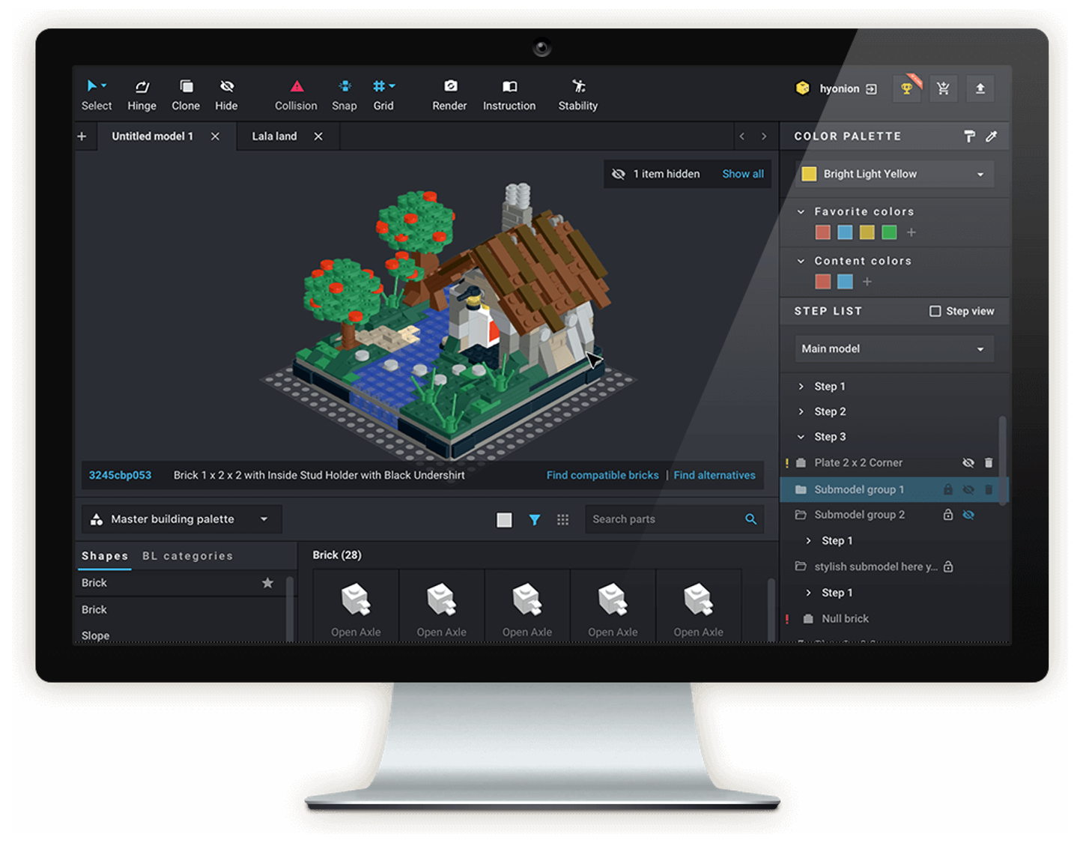This screenshot has height=843, width=1083.
Task: Select the Hinge tool
Action: pos(142,94)
